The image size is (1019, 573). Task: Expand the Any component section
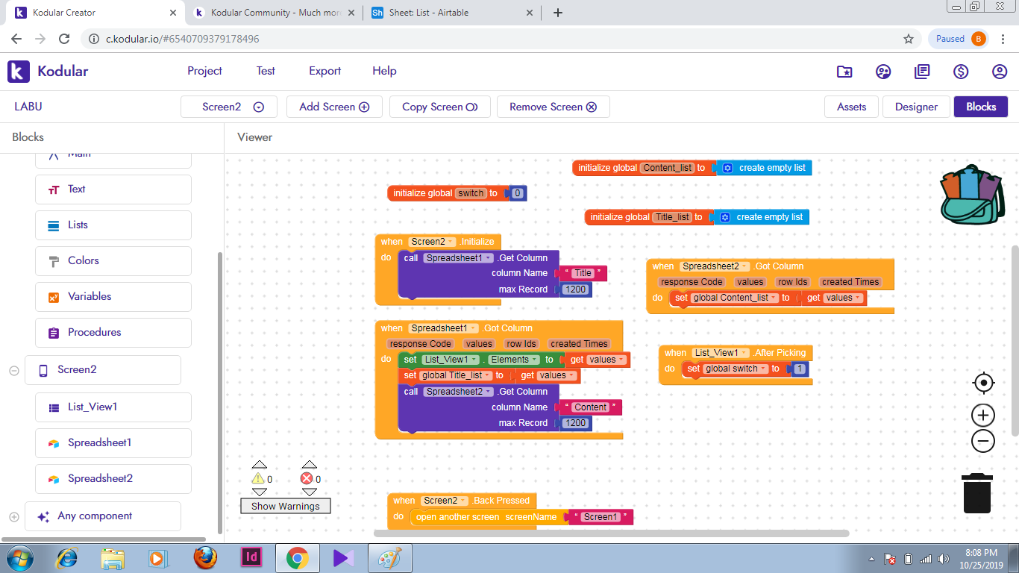pos(14,516)
